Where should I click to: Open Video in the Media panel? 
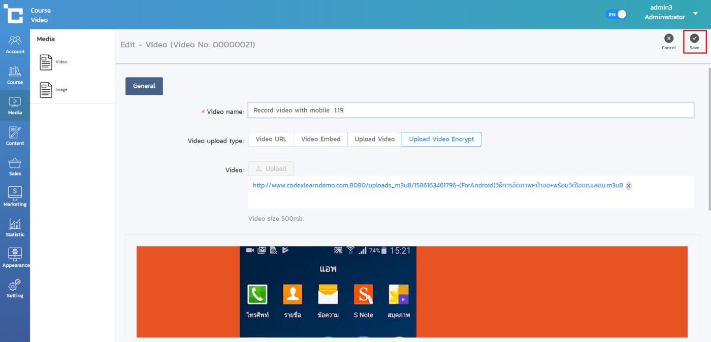coord(53,62)
